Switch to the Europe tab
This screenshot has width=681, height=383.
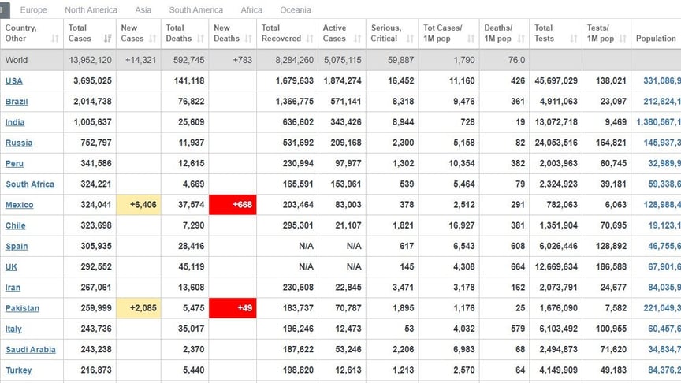pos(33,10)
